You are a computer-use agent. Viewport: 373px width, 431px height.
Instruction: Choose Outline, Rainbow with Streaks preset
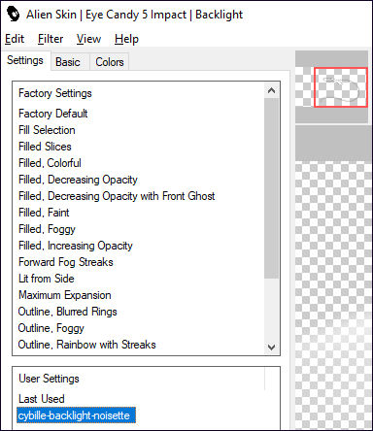[86, 345]
